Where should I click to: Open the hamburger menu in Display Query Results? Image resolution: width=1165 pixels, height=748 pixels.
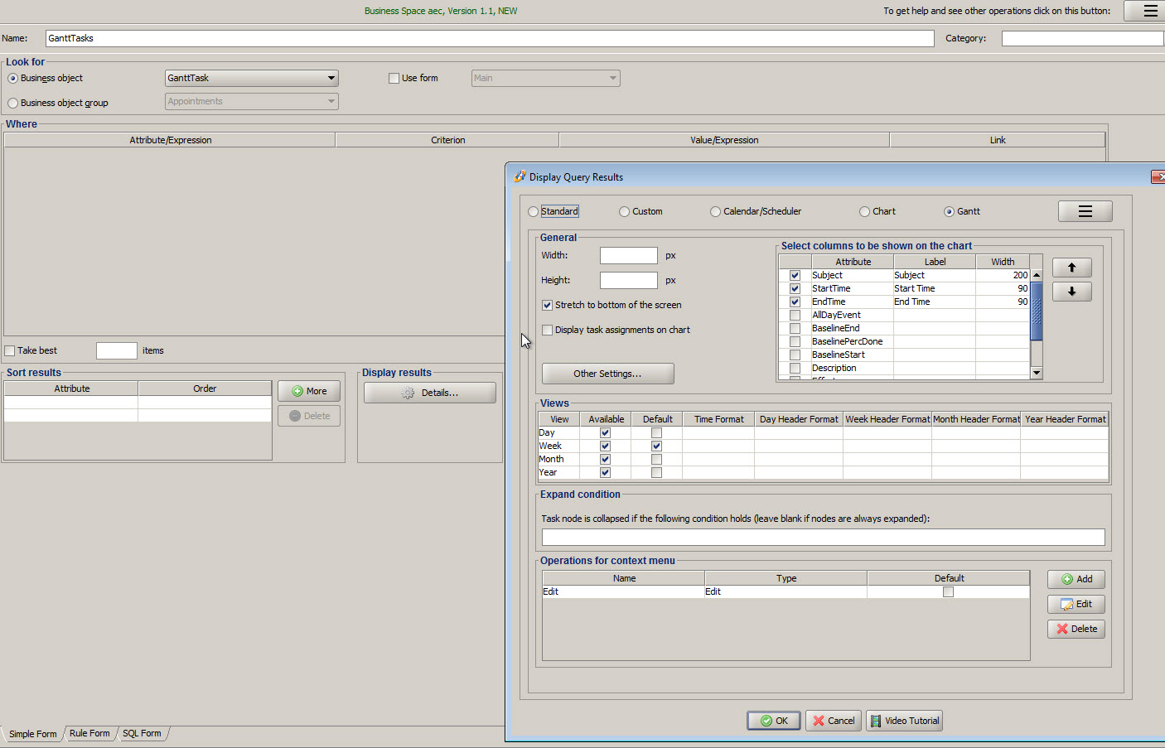(x=1085, y=211)
